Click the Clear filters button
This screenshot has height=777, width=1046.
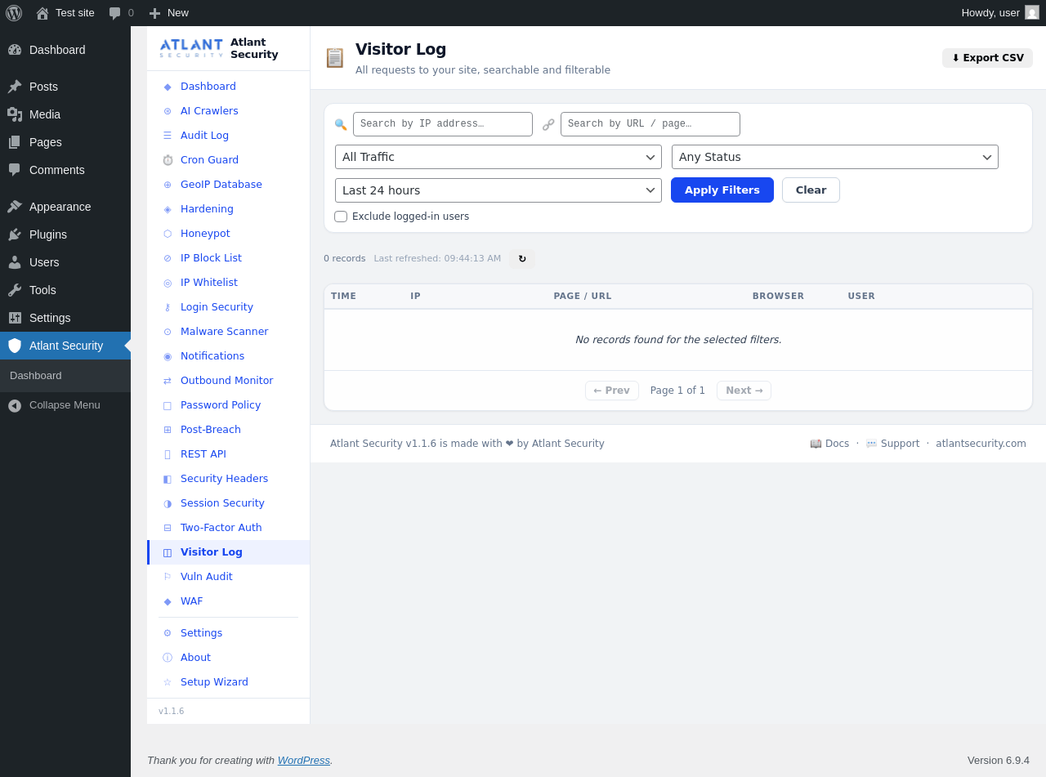tap(811, 190)
